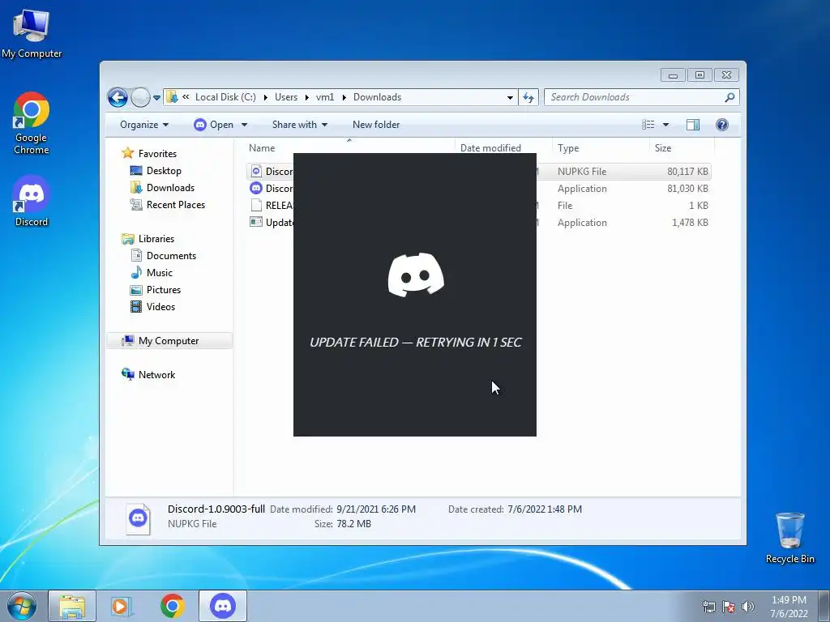This screenshot has height=622, width=830.
Task: Click the Open button with Discord icon
Action: coord(214,125)
